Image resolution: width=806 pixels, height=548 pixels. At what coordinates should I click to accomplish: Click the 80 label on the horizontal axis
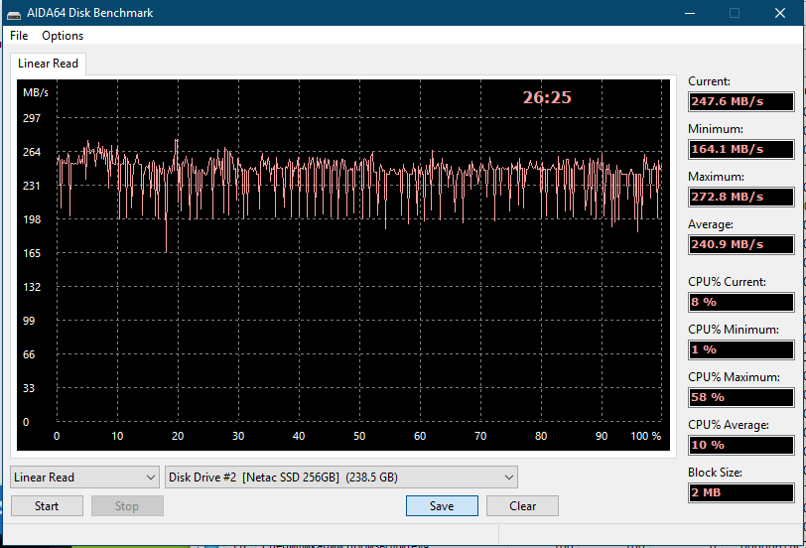(541, 436)
